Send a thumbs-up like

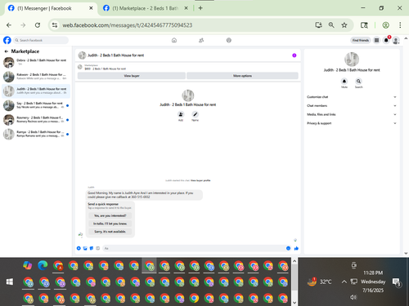[x=296, y=248]
